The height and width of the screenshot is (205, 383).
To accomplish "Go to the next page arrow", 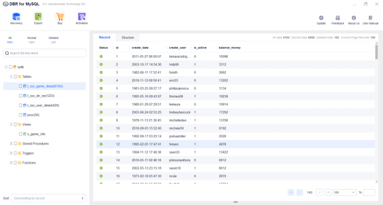I will pos(319,192).
